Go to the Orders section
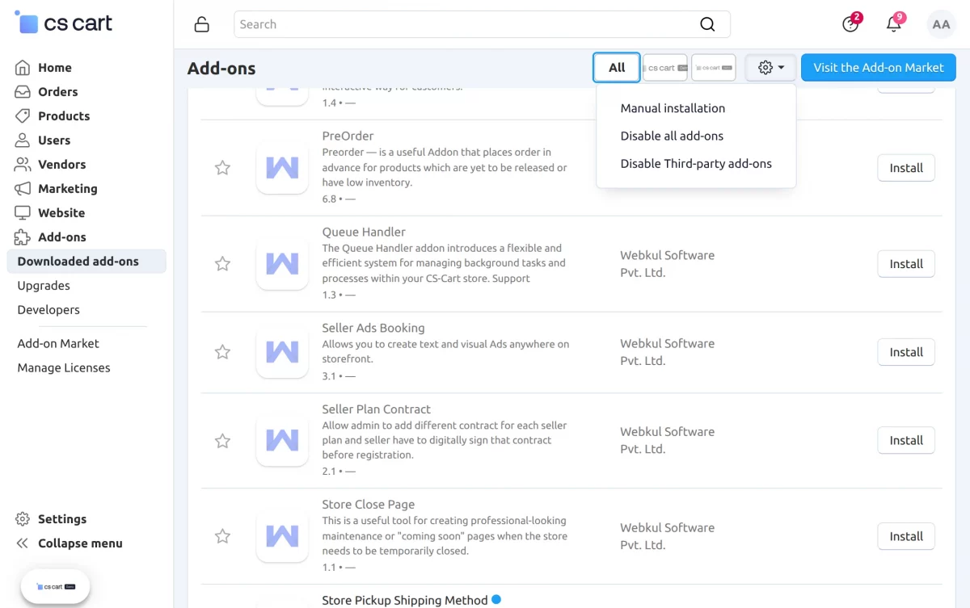The height and width of the screenshot is (608, 970). pos(57,92)
